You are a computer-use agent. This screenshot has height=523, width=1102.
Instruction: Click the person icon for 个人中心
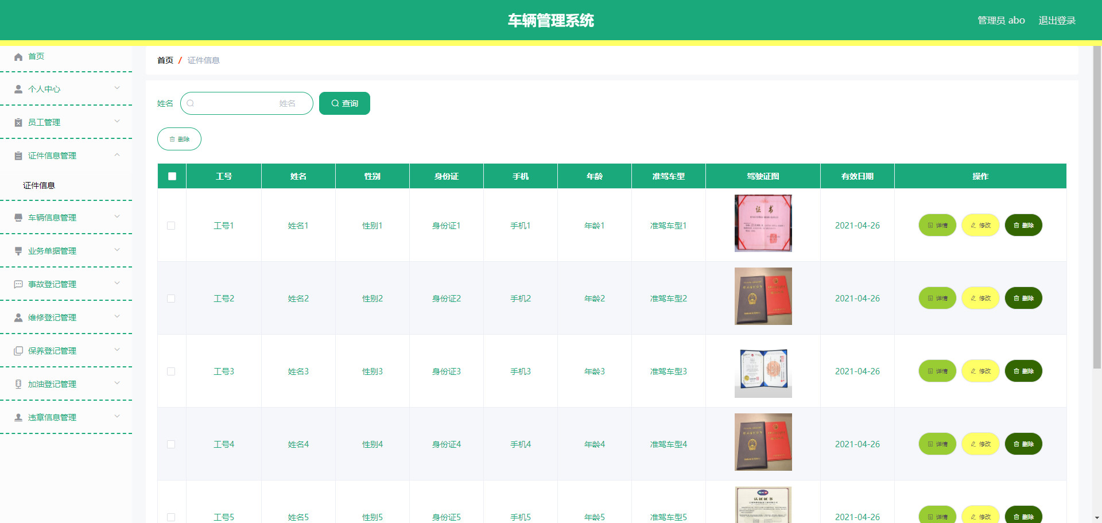18,89
